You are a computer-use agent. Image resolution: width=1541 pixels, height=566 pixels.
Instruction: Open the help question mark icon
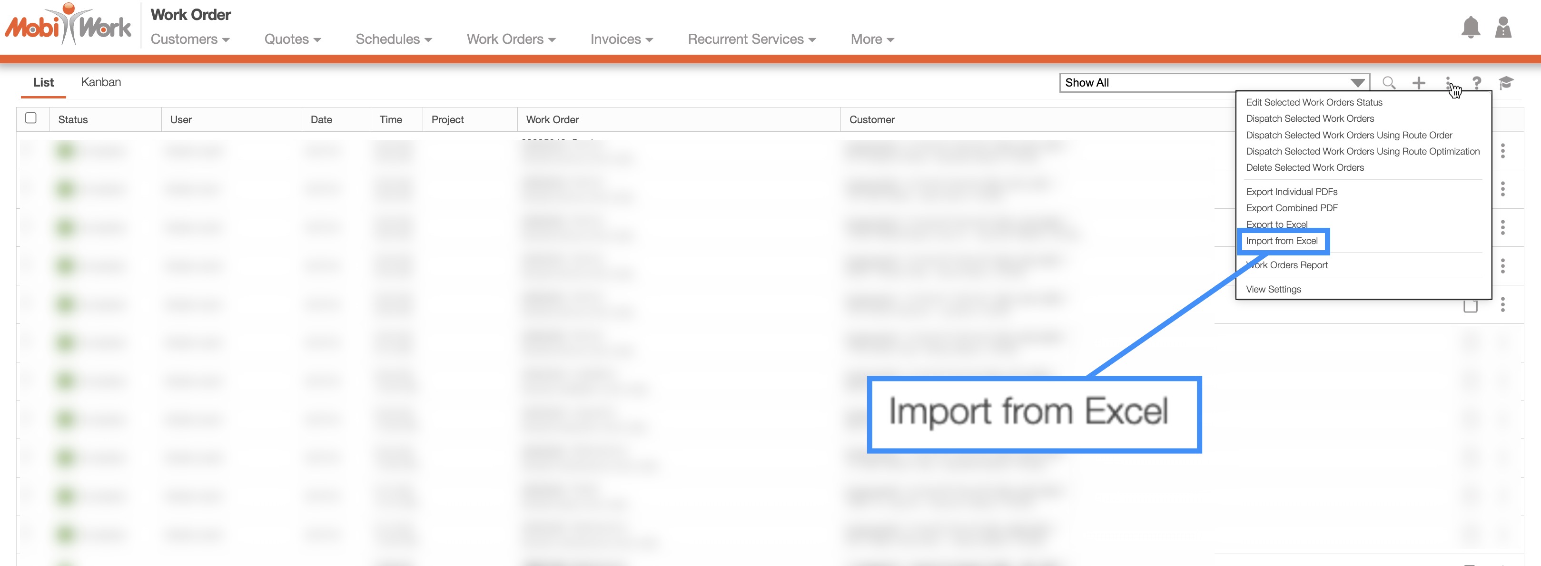(x=1476, y=83)
